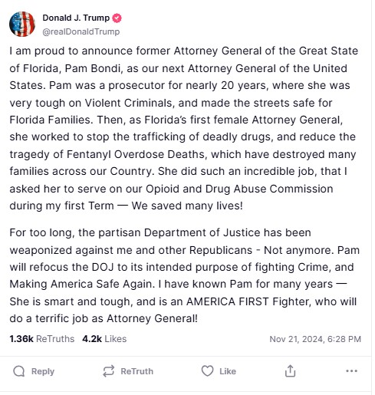Click the Donald J. Trump display name
Screen dimensions: 375x395
[76, 18]
